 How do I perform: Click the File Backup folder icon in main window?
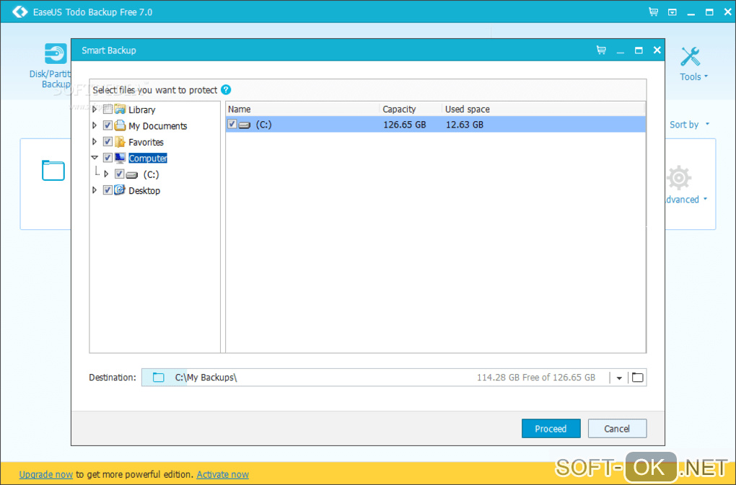coord(53,170)
